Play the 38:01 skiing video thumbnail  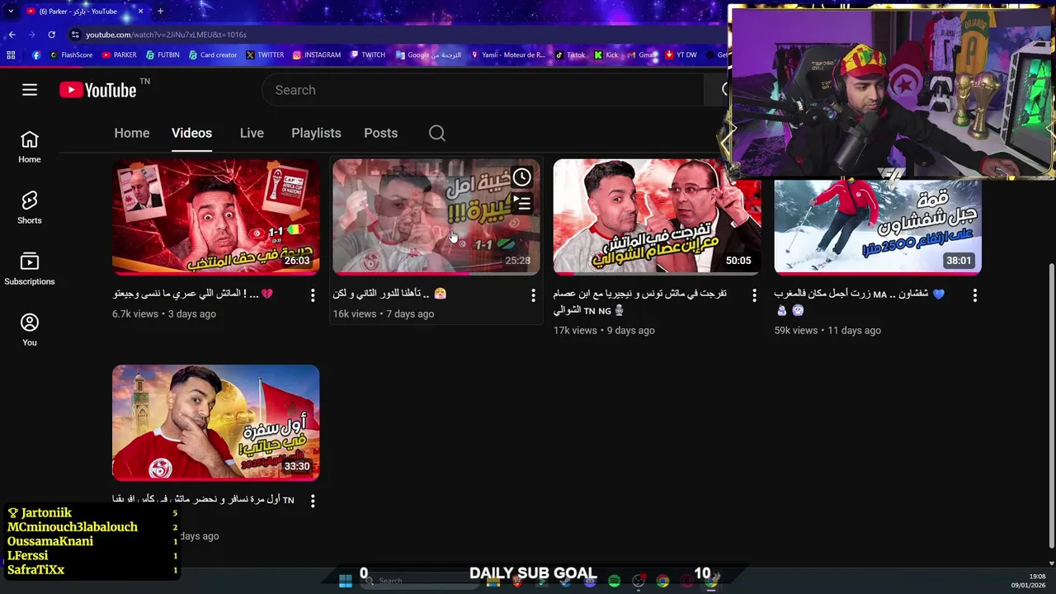pyautogui.click(x=878, y=227)
